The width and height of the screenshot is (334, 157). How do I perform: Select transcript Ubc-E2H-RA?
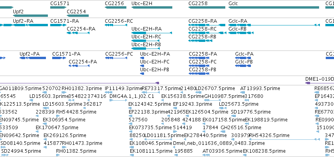tap(146, 29)
